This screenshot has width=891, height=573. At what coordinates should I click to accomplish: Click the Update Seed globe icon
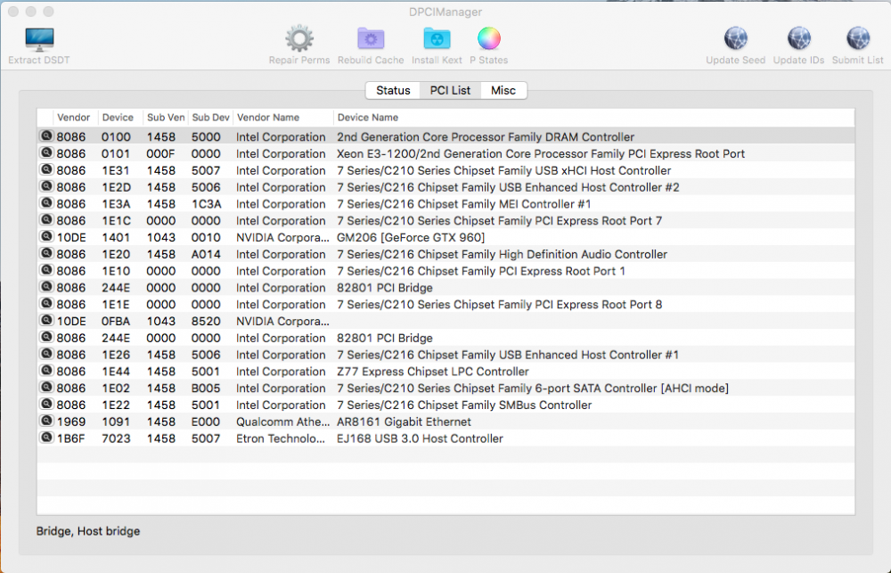[x=735, y=38]
